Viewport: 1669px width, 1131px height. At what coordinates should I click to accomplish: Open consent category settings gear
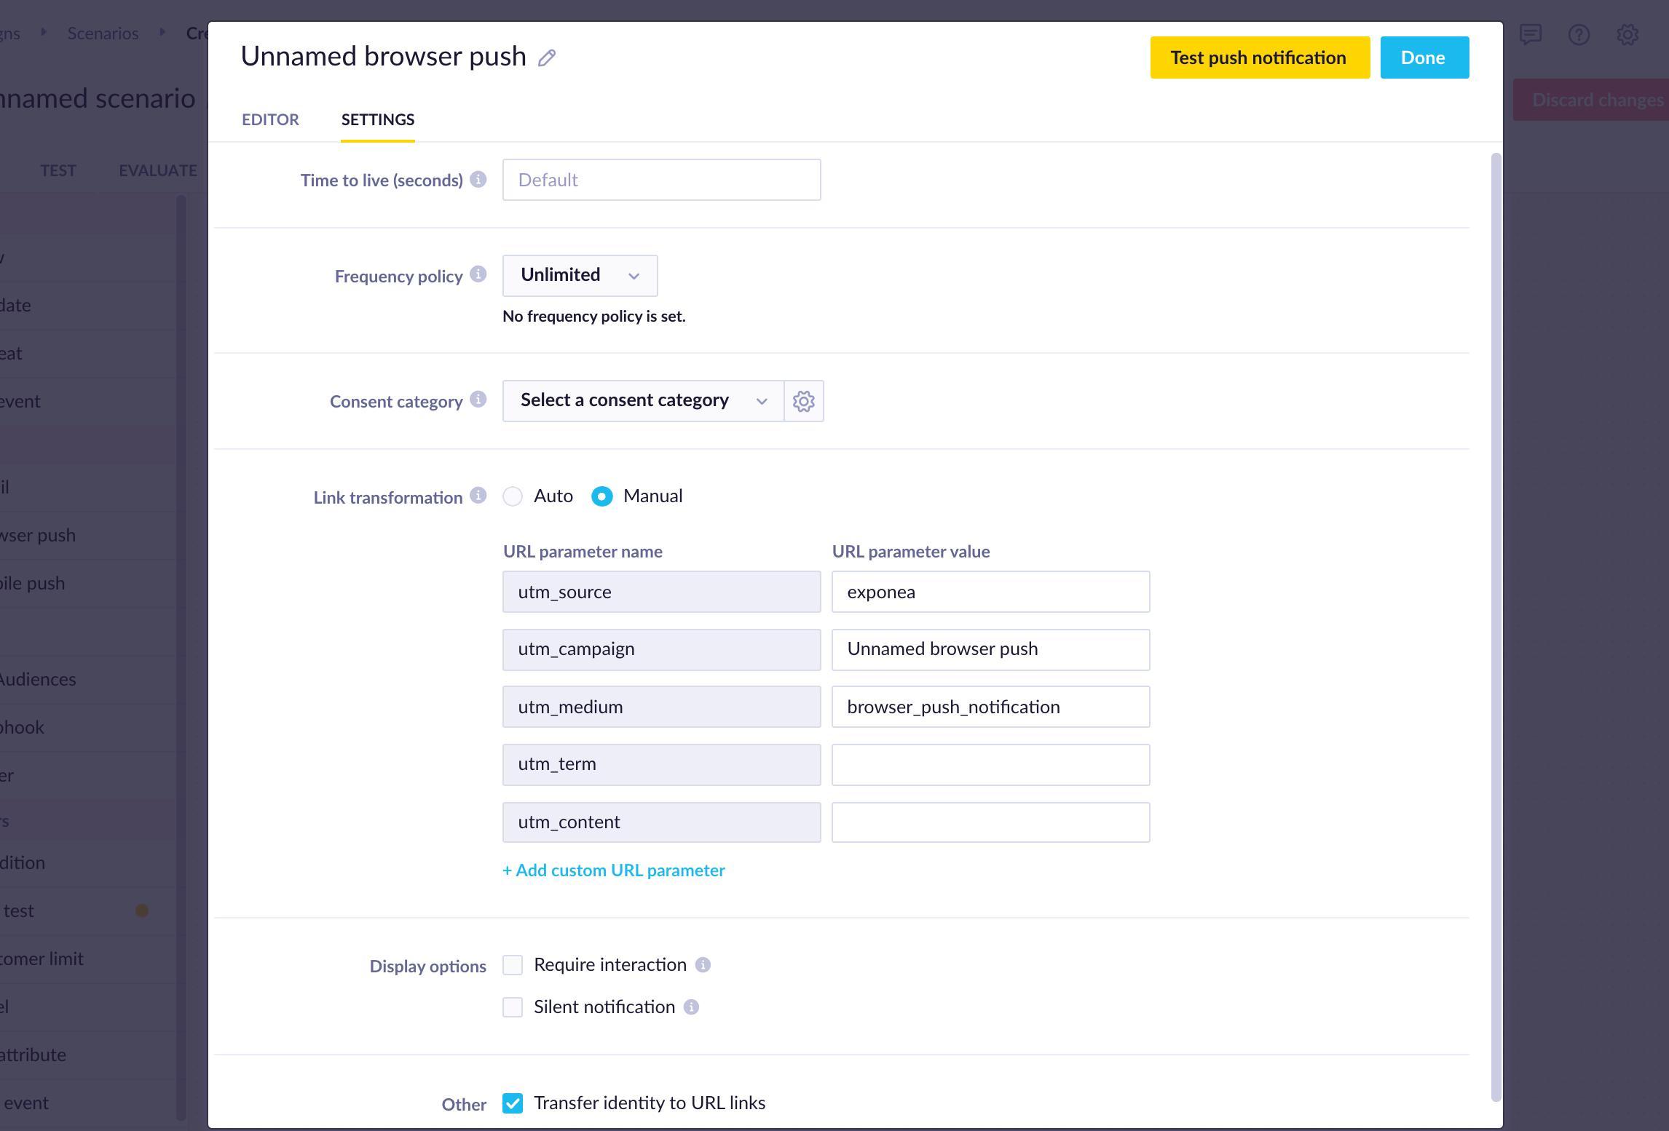[804, 401]
